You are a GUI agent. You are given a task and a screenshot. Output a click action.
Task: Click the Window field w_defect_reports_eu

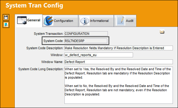point(99,55)
